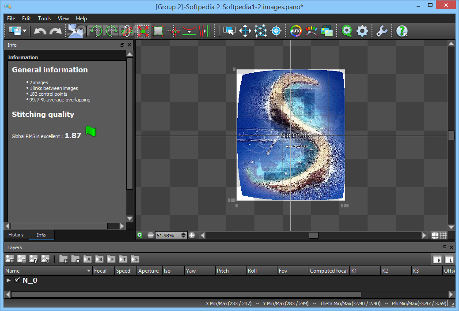Zoom out with the minus button
459x311 pixels.
pyautogui.click(x=151, y=235)
